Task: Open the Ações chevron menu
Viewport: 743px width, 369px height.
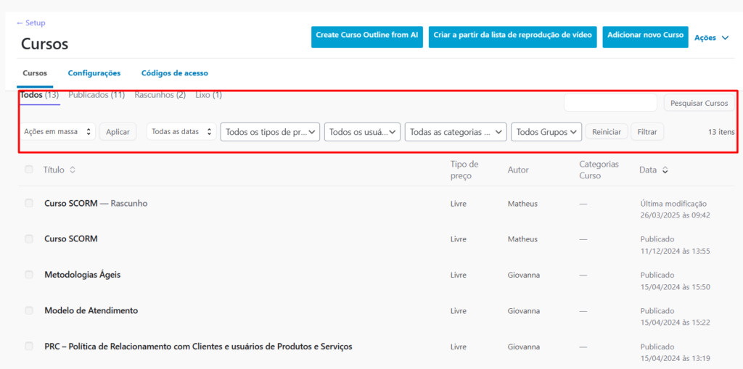Action: (x=712, y=38)
